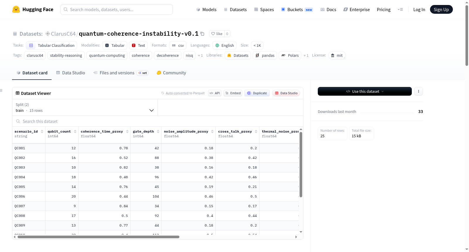Open the Use this dataset dropdown
Screen dimensions: 469x252
[x=365, y=91]
